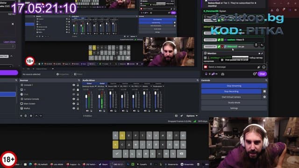Viewport: 299px width, 168px height.
Task: Click Stop Streaming
Action: coord(234,86)
